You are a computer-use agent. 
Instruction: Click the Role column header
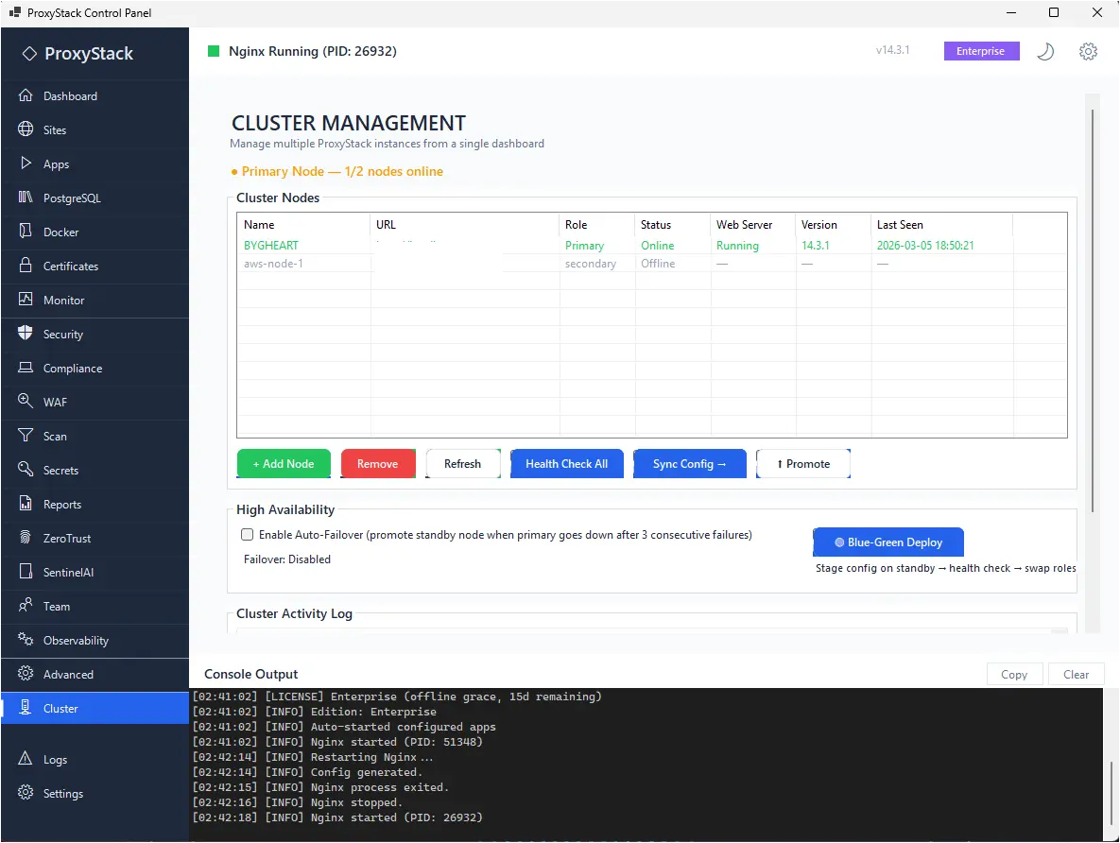click(x=597, y=224)
